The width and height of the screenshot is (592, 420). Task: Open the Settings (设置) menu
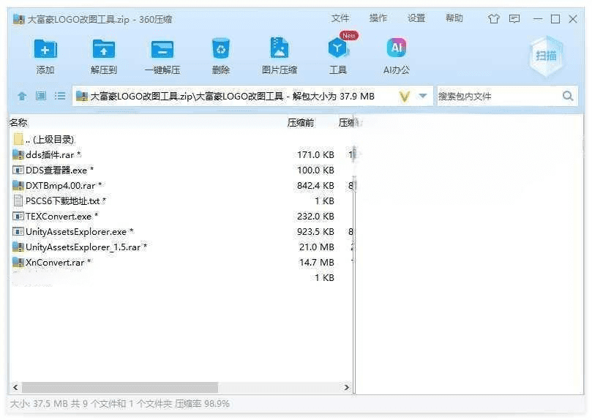pyautogui.click(x=416, y=18)
